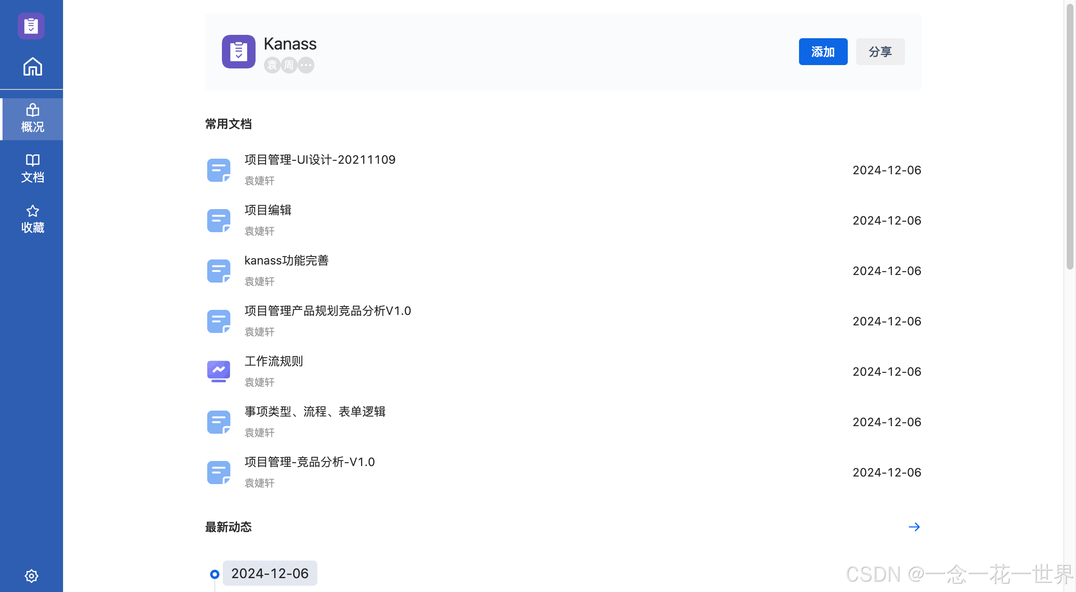The height and width of the screenshot is (592, 1076).
Task: Open the 文档 documents sidebar tab
Action: point(32,169)
